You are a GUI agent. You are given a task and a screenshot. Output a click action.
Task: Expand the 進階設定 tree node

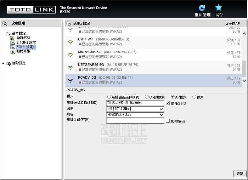3,63
